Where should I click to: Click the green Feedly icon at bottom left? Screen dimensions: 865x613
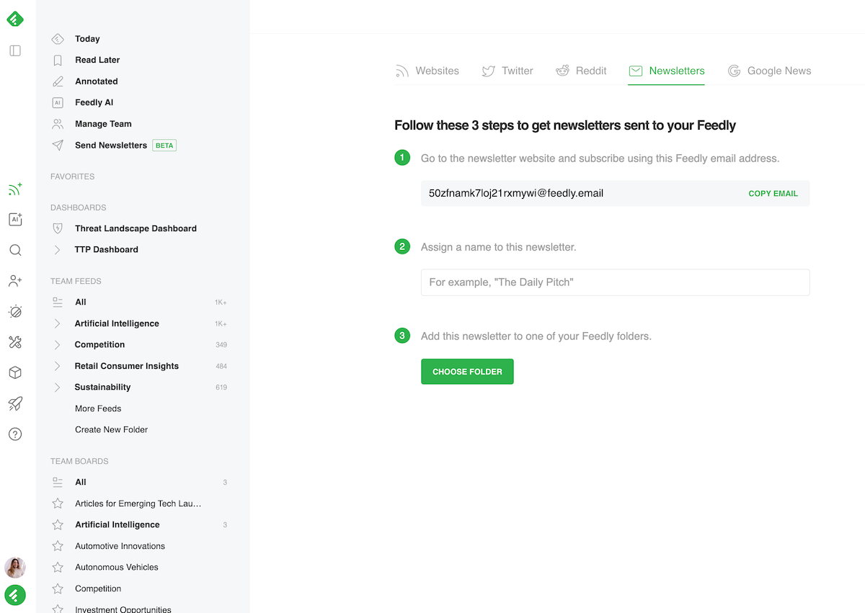pyautogui.click(x=15, y=595)
